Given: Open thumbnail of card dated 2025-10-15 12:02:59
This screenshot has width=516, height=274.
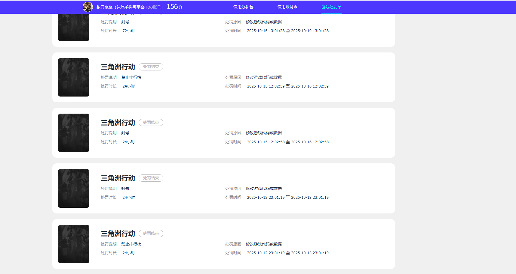Looking at the screenshot, I should [x=74, y=77].
